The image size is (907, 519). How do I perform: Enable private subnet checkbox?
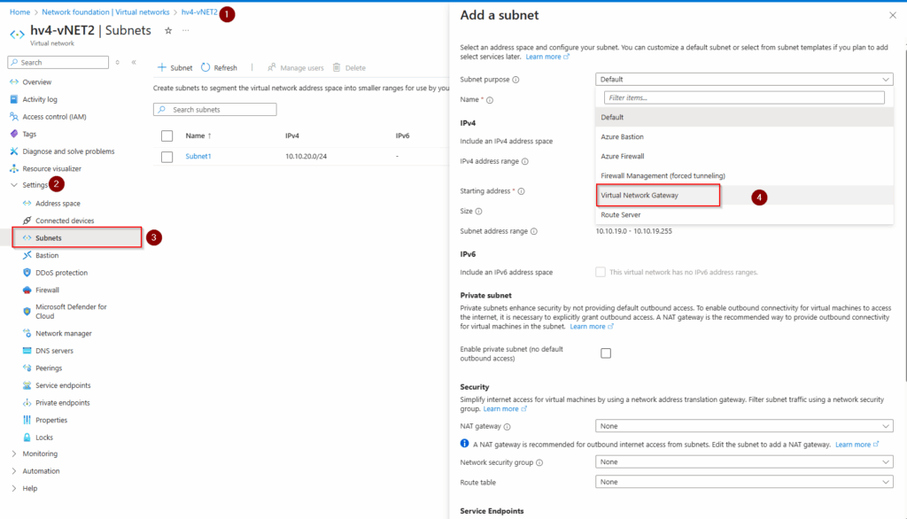click(606, 353)
